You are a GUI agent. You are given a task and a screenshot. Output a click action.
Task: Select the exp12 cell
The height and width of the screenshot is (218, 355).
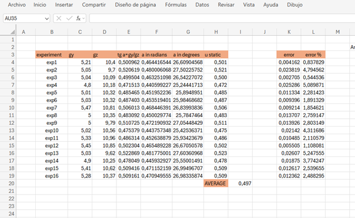tap(52, 146)
